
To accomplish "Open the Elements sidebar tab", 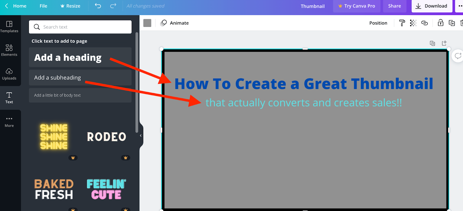I will pos(9,50).
